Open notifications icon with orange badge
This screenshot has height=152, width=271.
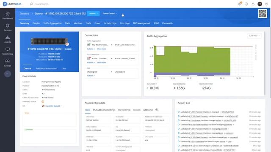(x=240, y=4)
